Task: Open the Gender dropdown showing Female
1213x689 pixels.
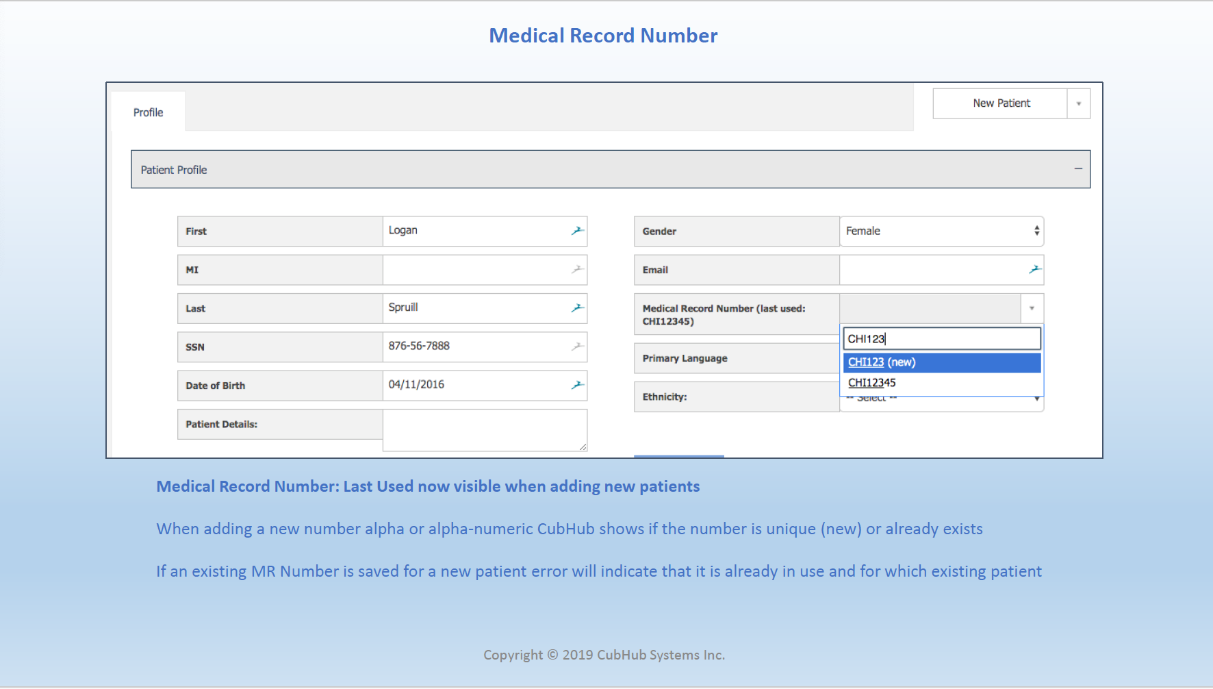Action: [x=942, y=231]
